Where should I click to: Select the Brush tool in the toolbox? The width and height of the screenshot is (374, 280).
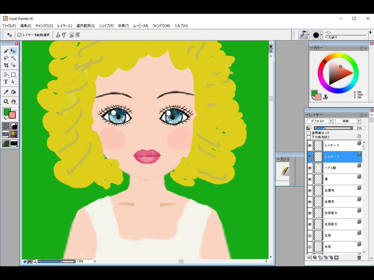tap(6, 51)
